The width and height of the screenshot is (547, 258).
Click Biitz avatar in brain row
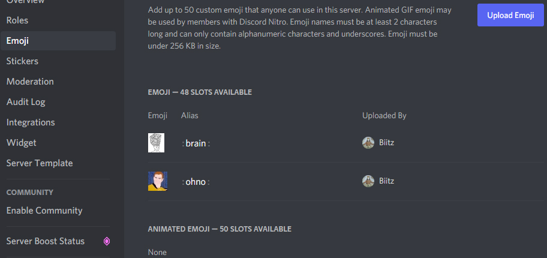368,143
